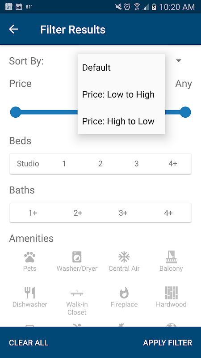Select the Pets amenity icon

click(x=30, y=257)
